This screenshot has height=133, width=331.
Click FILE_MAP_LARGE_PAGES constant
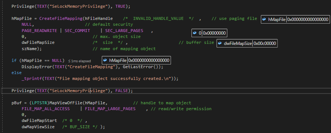[x=110, y=109]
